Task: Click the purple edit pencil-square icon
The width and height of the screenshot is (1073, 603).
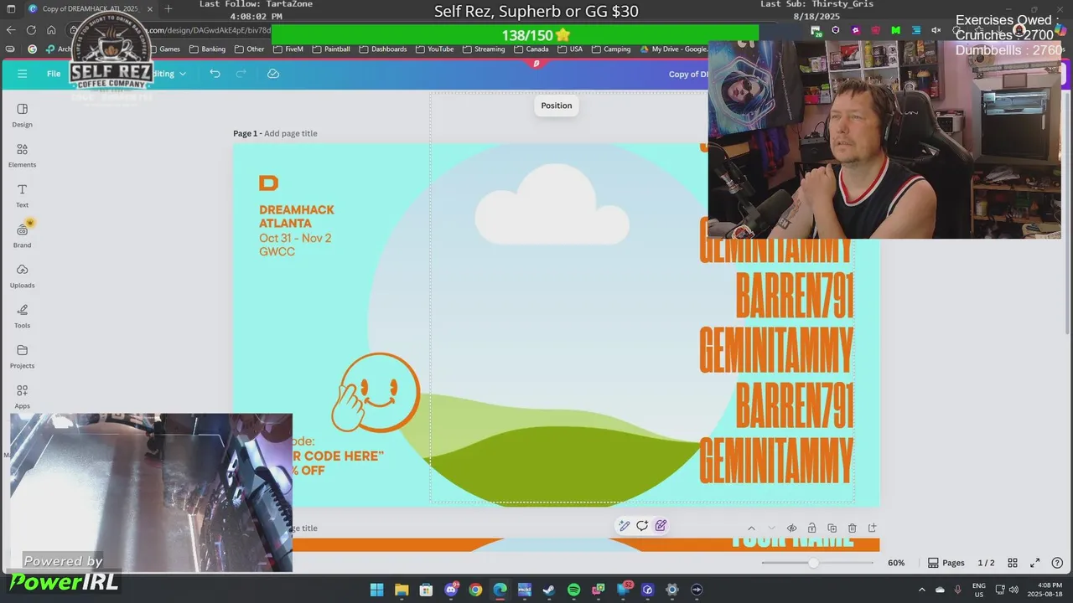Action: point(661,526)
